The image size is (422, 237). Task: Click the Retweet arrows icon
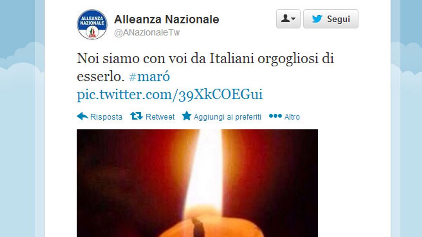pyautogui.click(x=136, y=116)
